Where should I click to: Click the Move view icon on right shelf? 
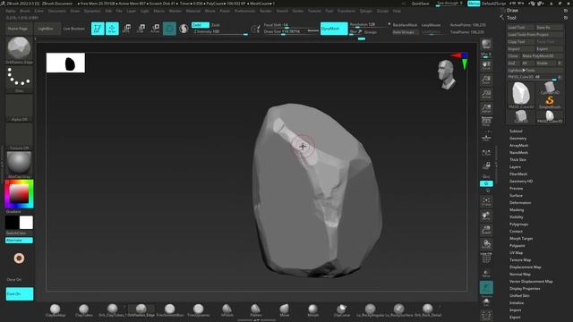486,216
